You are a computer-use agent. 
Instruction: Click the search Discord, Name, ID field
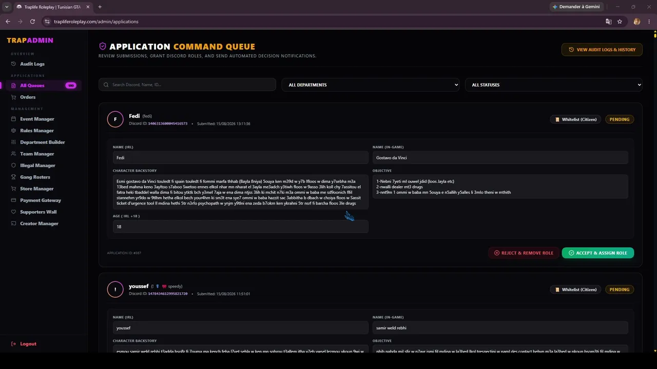pos(187,85)
